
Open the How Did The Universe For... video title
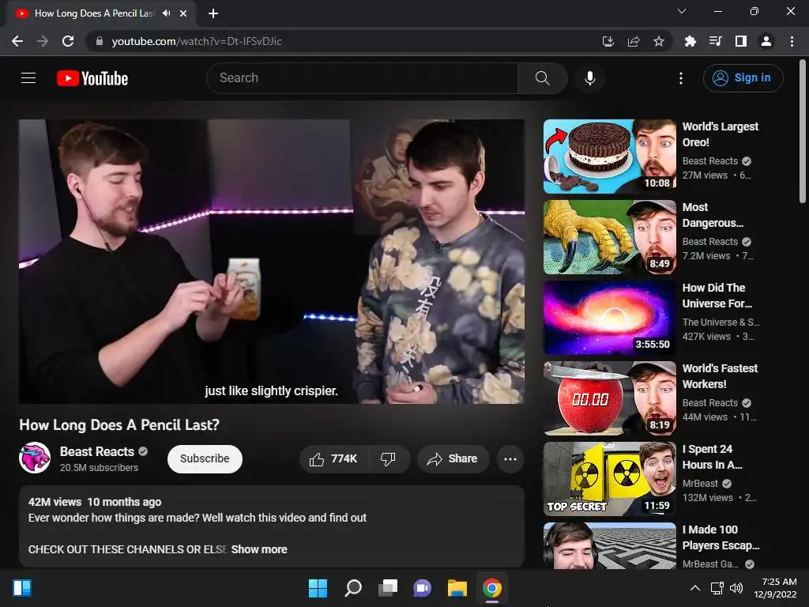(x=717, y=296)
